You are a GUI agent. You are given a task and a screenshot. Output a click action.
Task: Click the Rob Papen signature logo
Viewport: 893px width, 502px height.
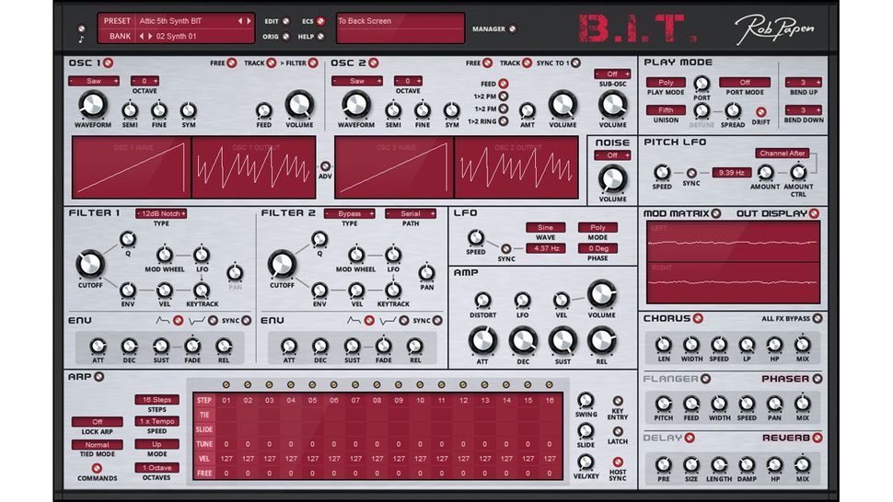pos(774,29)
